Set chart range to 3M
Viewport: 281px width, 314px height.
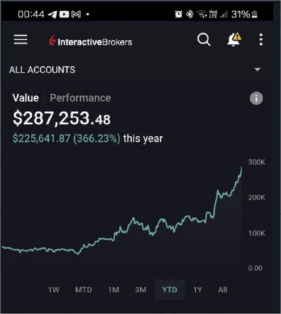point(141,290)
